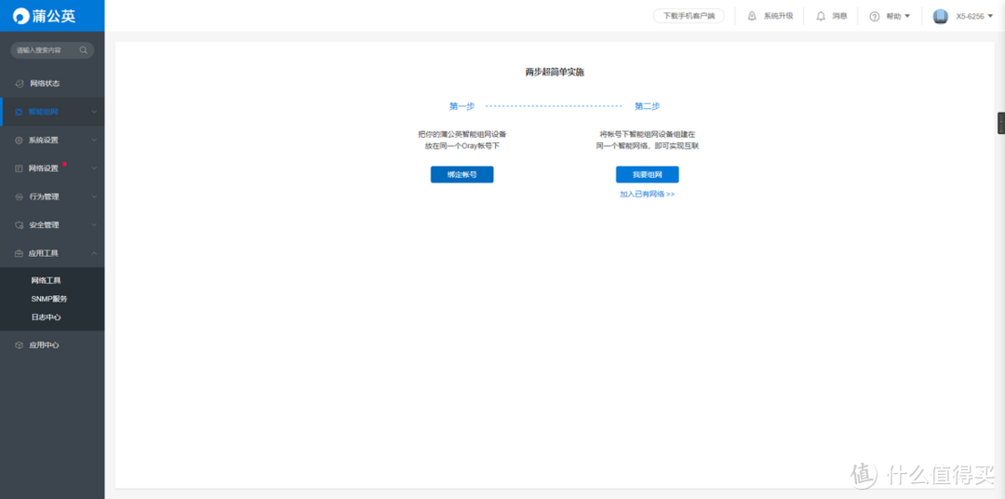Click the 安全管理 shield icon
Viewport: 1005px width, 499px height.
click(19, 225)
